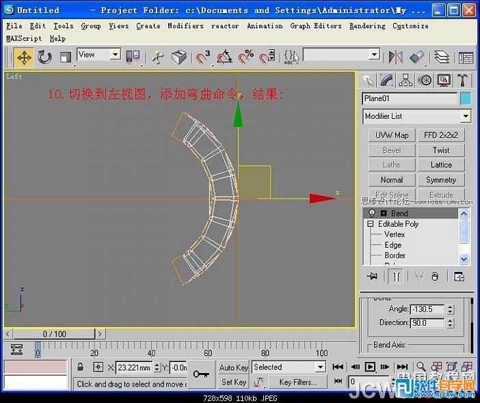This screenshot has width=480, height=403.
Task: Click the Key Filters button
Action: 297,383
